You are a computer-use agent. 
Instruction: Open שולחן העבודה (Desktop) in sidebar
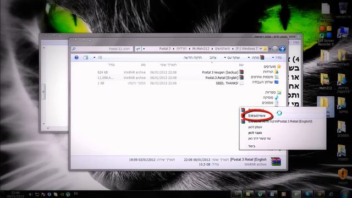[x=262, y=82]
